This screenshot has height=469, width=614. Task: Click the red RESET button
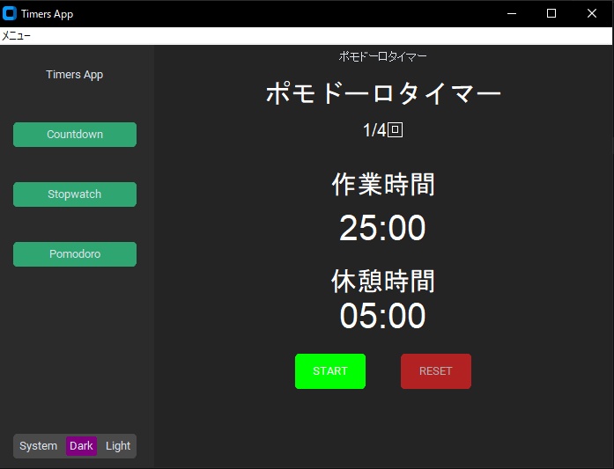(x=436, y=371)
